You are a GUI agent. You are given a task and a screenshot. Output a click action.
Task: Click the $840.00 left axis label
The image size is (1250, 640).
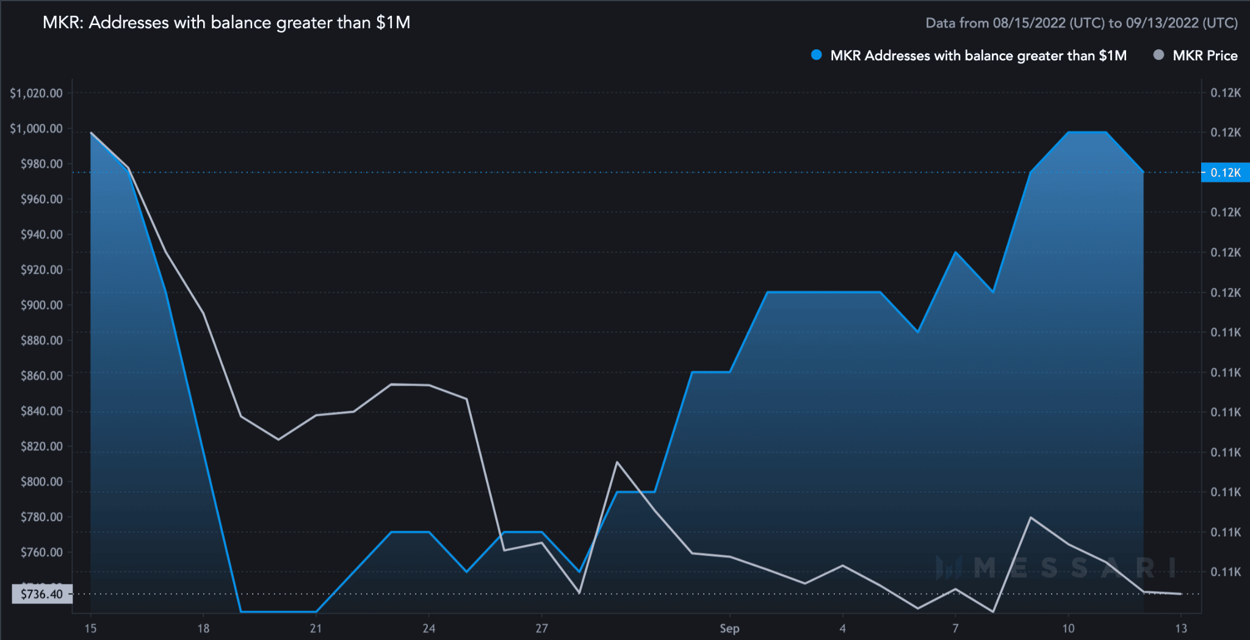tap(42, 411)
